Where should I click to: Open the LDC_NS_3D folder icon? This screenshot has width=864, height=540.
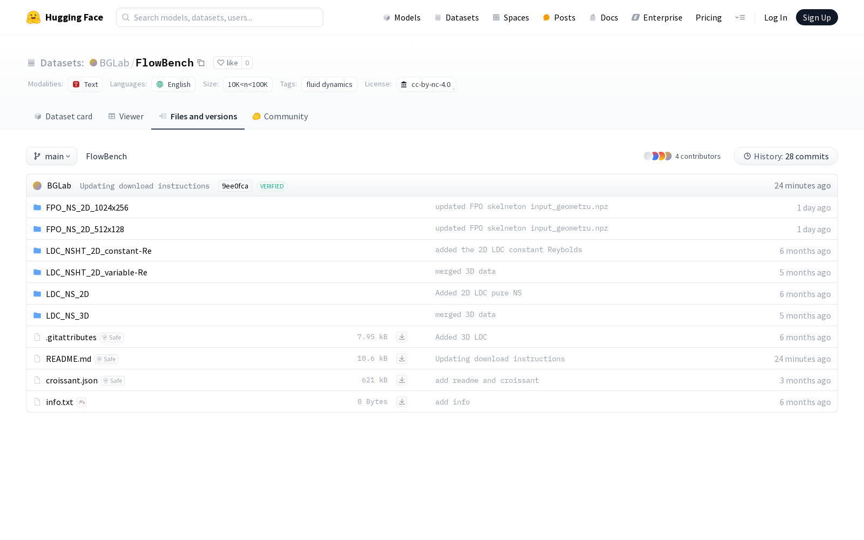pos(37,315)
